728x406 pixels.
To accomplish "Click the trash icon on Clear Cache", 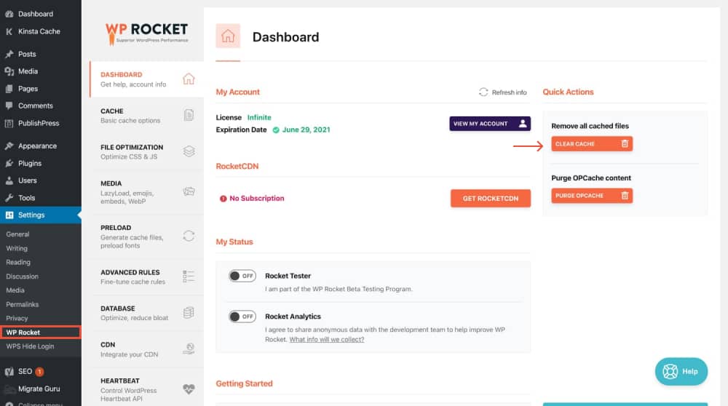I will (625, 144).
